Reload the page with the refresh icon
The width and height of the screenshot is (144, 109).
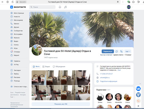tap(13, 2)
